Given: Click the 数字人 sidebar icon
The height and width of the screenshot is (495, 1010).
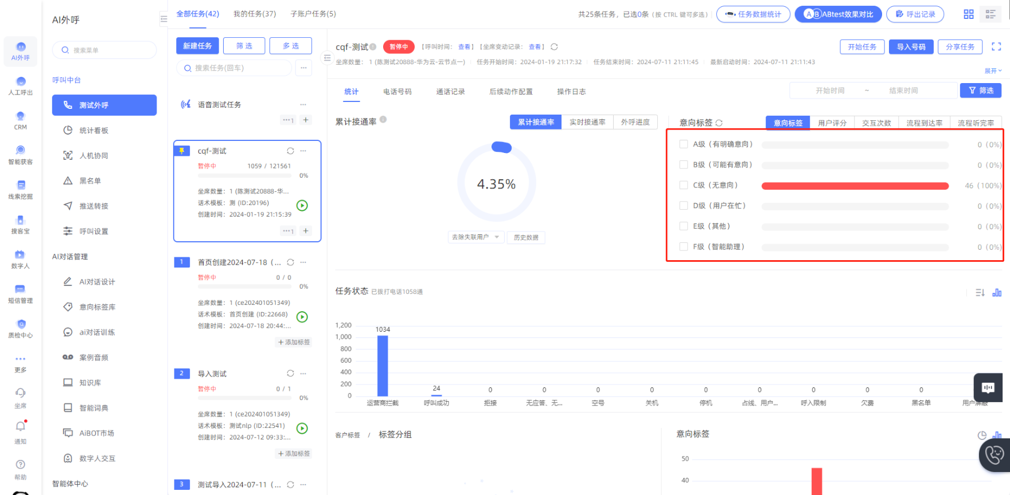Looking at the screenshot, I should 20,255.
